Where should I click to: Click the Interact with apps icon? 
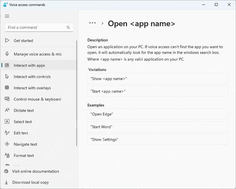click(x=7, y=65)
